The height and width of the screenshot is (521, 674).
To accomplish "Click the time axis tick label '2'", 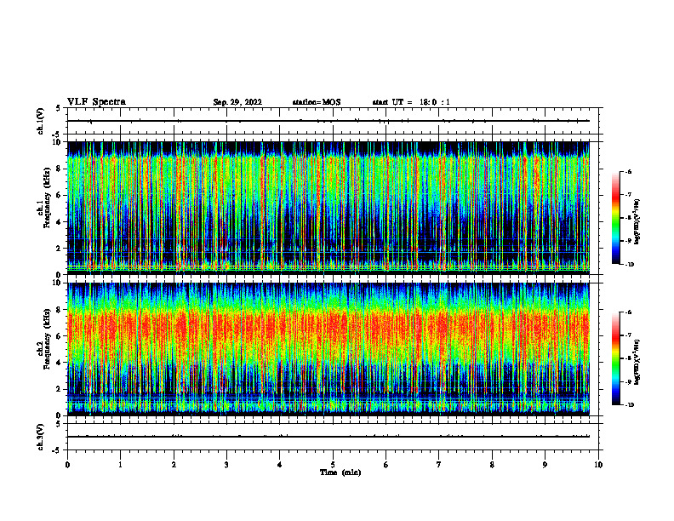I will pyautogui.click(x=174, y=465).
